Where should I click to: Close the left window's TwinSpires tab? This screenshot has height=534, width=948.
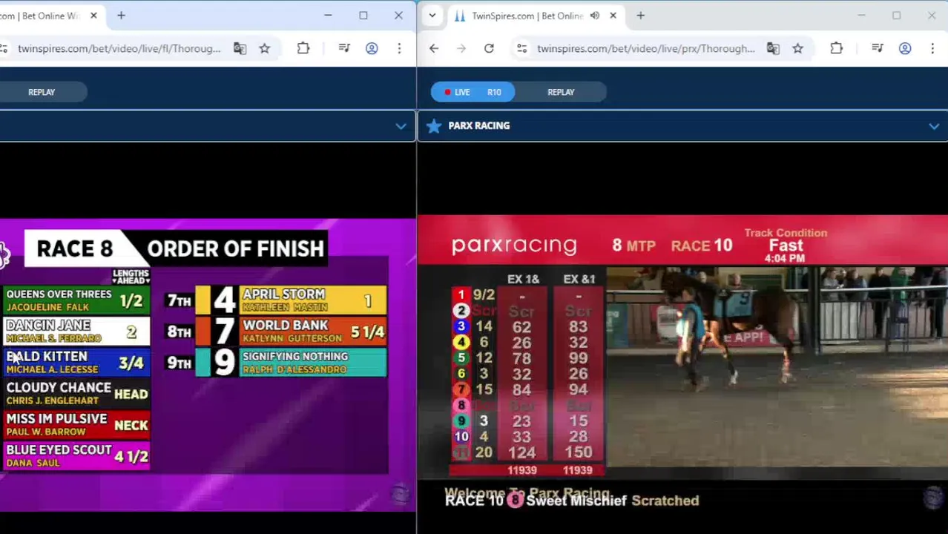[x=93, y=16]
